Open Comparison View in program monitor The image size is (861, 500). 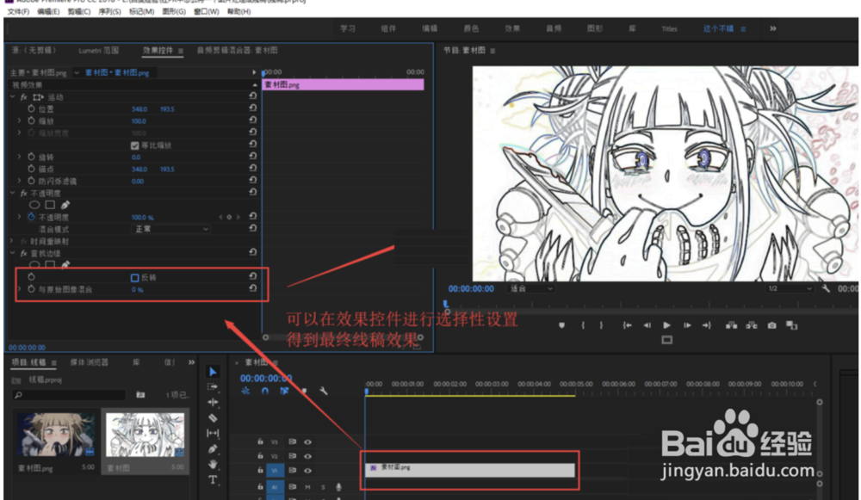(x=791, y=325)
